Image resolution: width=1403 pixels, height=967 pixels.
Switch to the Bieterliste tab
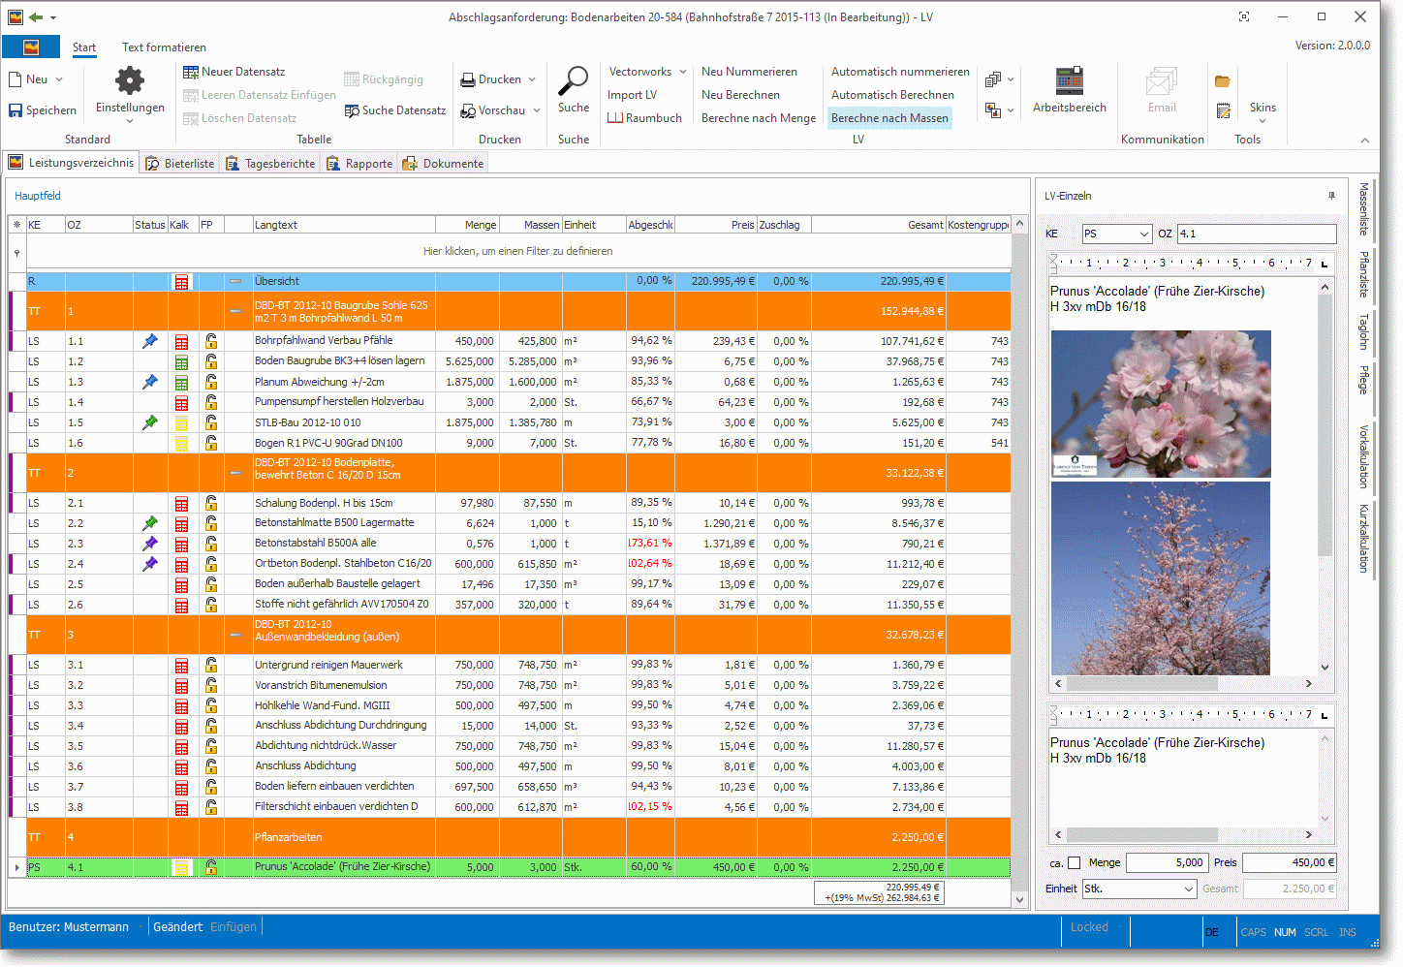[179, 164]
